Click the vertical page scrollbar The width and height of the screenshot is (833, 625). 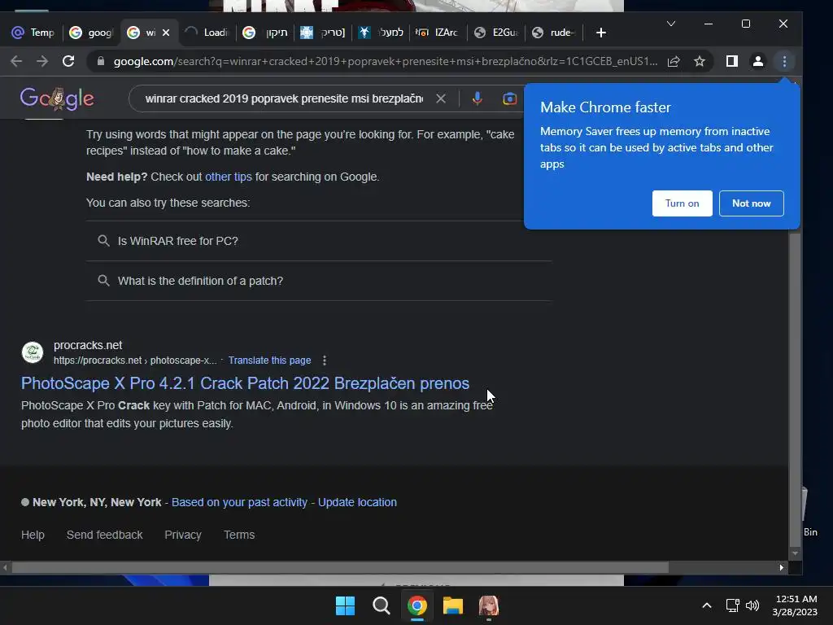(x=795, y=389)
